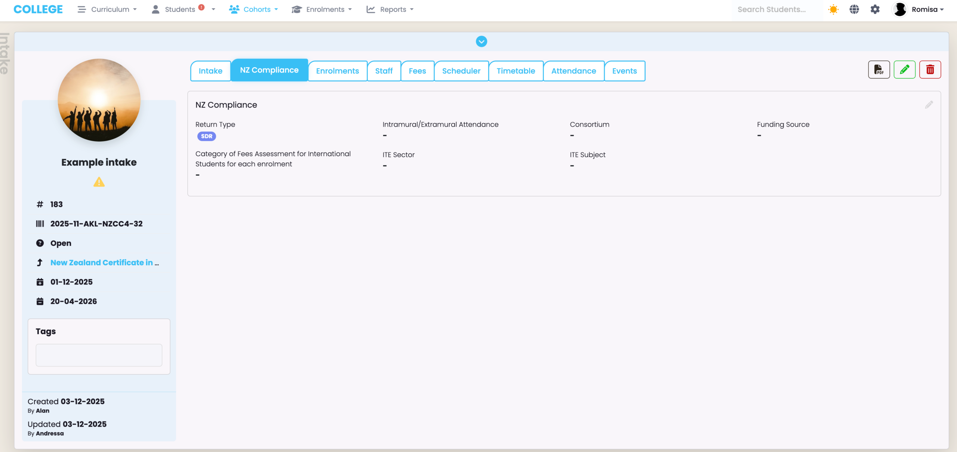Open the New Zealand Certificate link
Image resolution: width=957 pixels, height=452 pixels.
coord(102,262)
